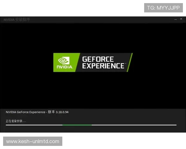
Task: Click the left end of the progress bar
Action: 7,125
